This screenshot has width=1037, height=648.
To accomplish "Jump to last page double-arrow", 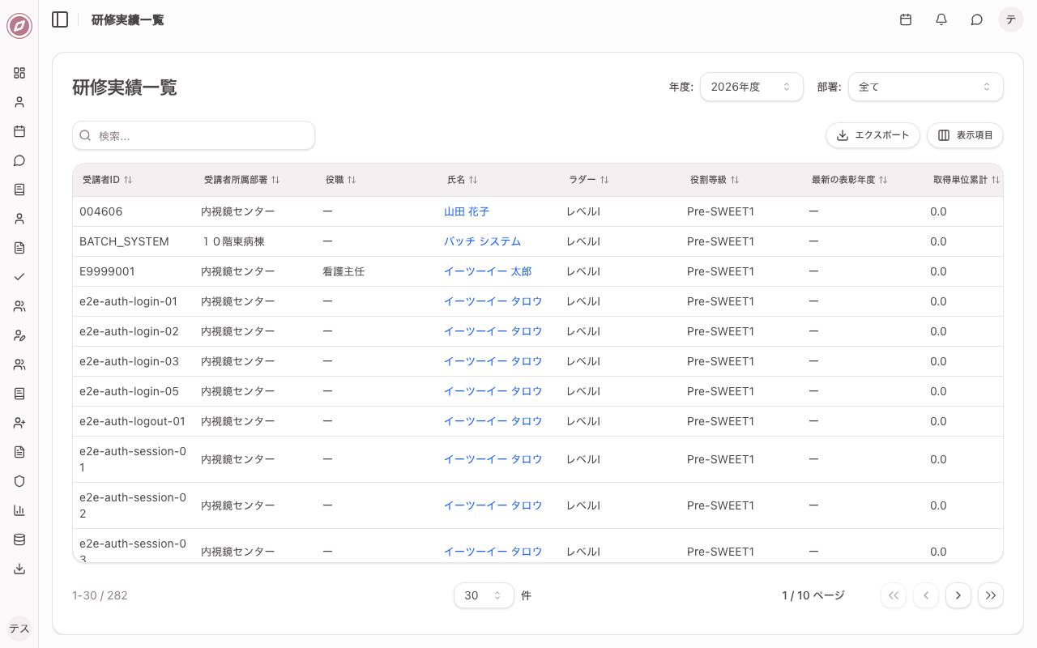I will pyautogui.click(x=991, y=595).
